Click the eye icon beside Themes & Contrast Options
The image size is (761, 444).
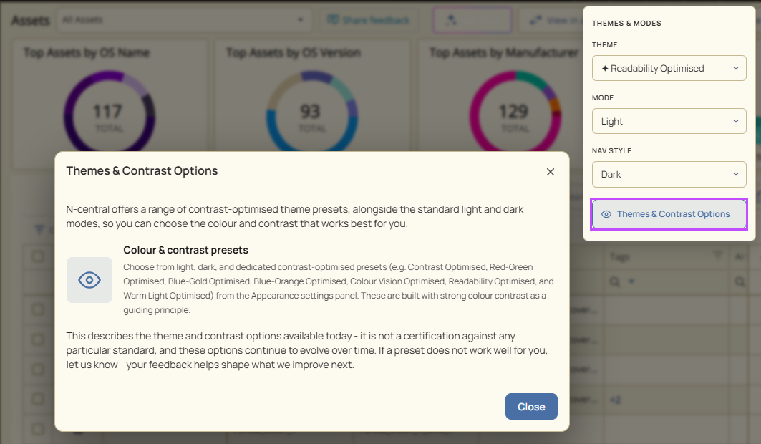point(606,214)
